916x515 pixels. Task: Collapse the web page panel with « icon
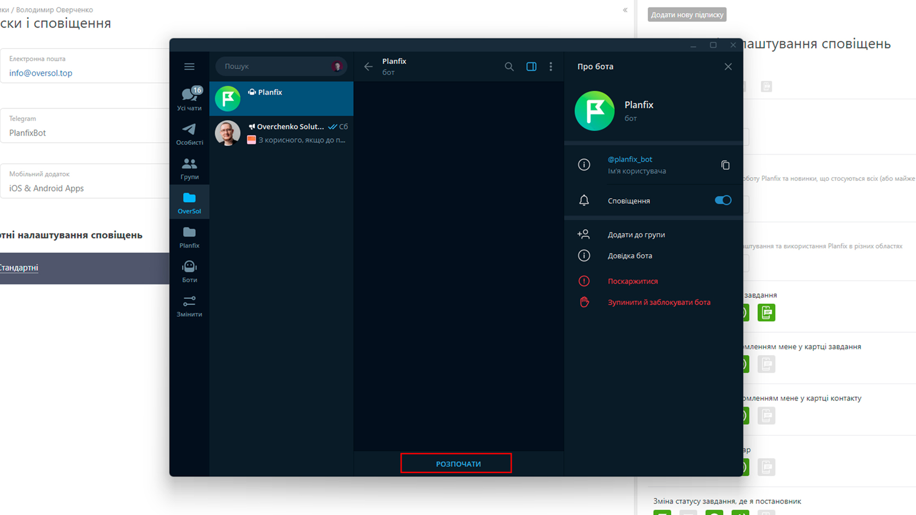click(x=625, y=10)
